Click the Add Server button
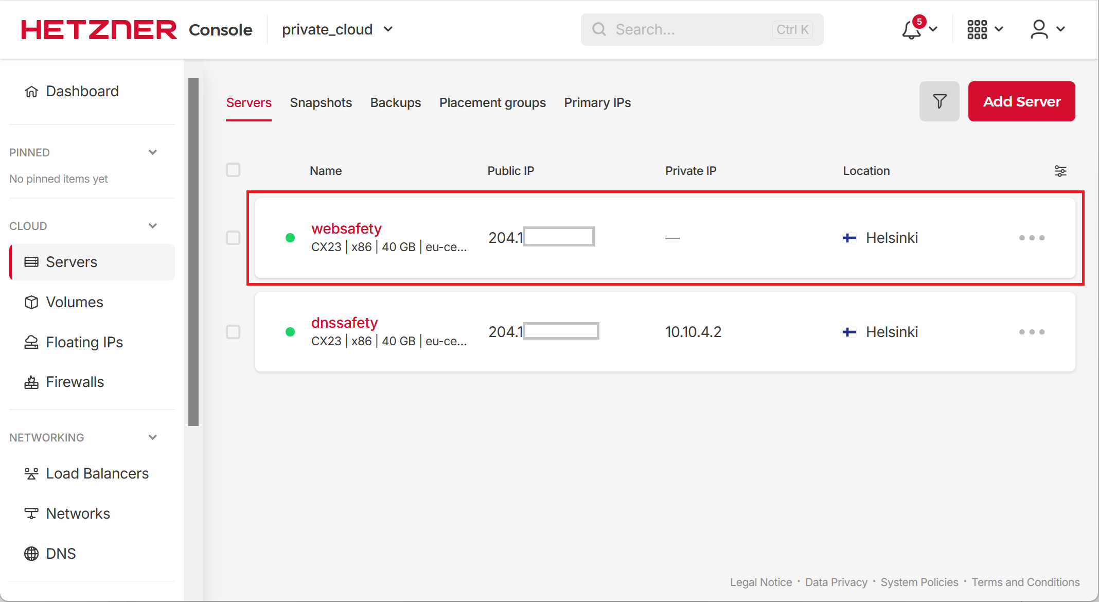The height and width of the screenshot is (602, 1099). point(1022,101)
